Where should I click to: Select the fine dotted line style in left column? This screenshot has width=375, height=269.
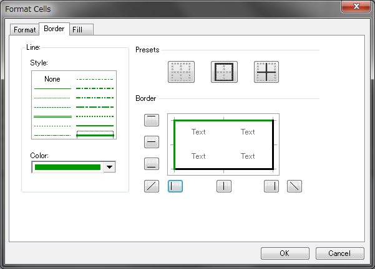(x=52, y=98)
